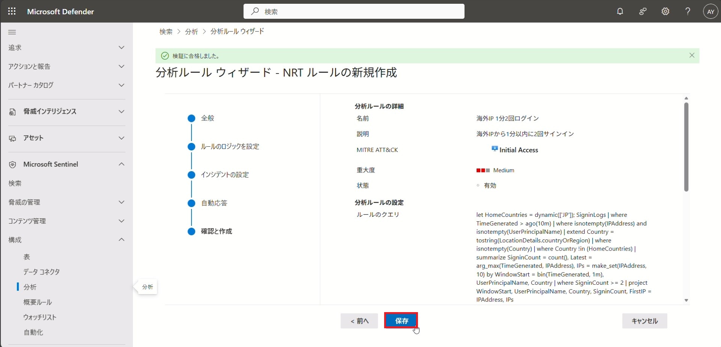
Task: Open the app launcher waffle icon
Action: coord(12,11)
